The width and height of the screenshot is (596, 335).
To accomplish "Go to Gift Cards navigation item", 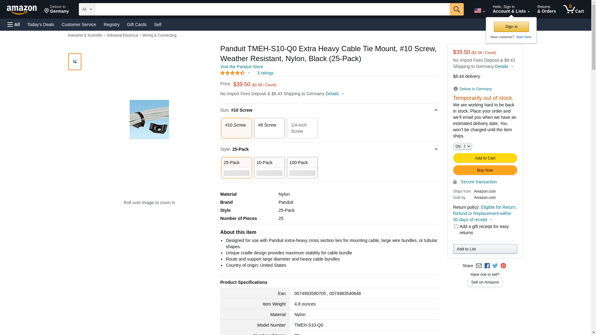I will coord(137,25).
